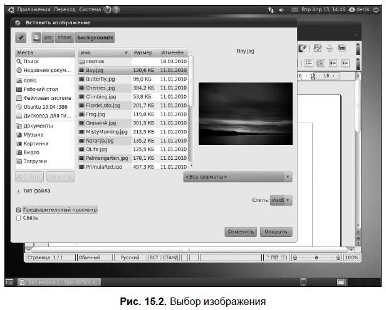The image size is (386, 310).
Task: Adjust the OpenOffice zoom slider
Action: 316,257
